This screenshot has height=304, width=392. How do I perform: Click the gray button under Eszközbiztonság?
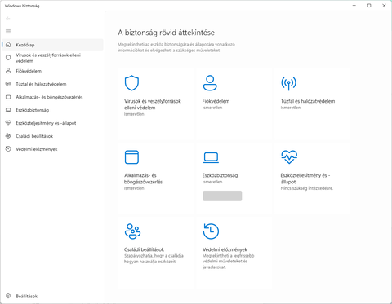pyautogui.click(x=222, y=196)
